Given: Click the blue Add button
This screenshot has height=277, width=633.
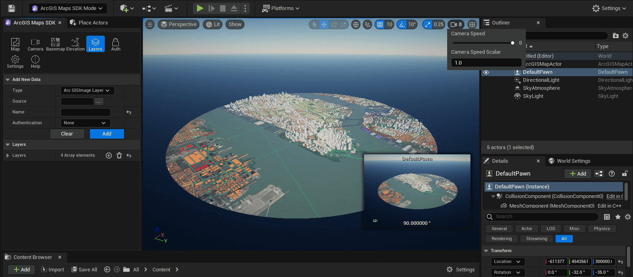Looking at the screenshot, I should click(x=107, y=134).
